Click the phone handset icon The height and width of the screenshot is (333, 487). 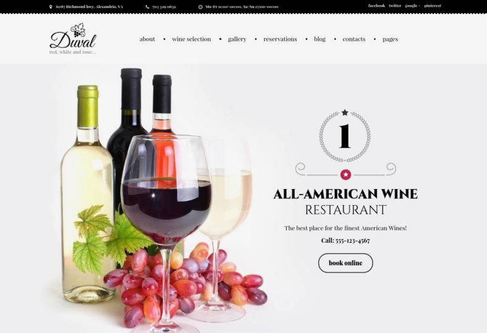click(x=148, y=7)
